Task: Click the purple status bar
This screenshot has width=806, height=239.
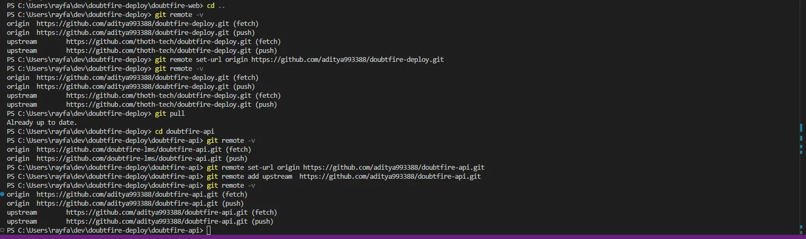Action: [x=402, y=236]
